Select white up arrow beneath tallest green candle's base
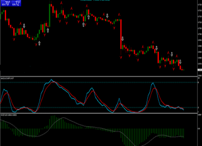The height and width of the screenshot is (146, 202). (48, 30)
